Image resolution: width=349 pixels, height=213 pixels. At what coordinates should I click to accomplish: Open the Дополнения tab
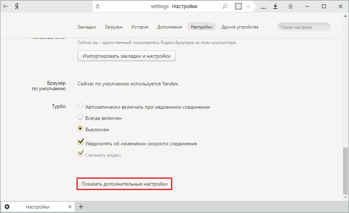tap(169, 27)
